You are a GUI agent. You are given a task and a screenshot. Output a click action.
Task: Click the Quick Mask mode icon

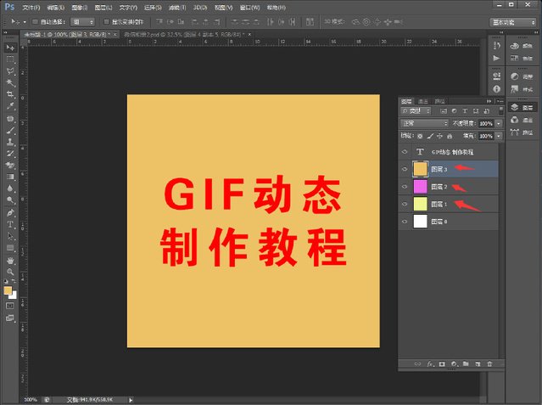pyautogui.click(x=9, y=306)
